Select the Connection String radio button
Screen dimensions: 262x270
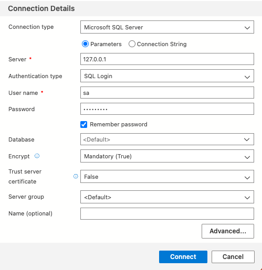tap(132, 44)
